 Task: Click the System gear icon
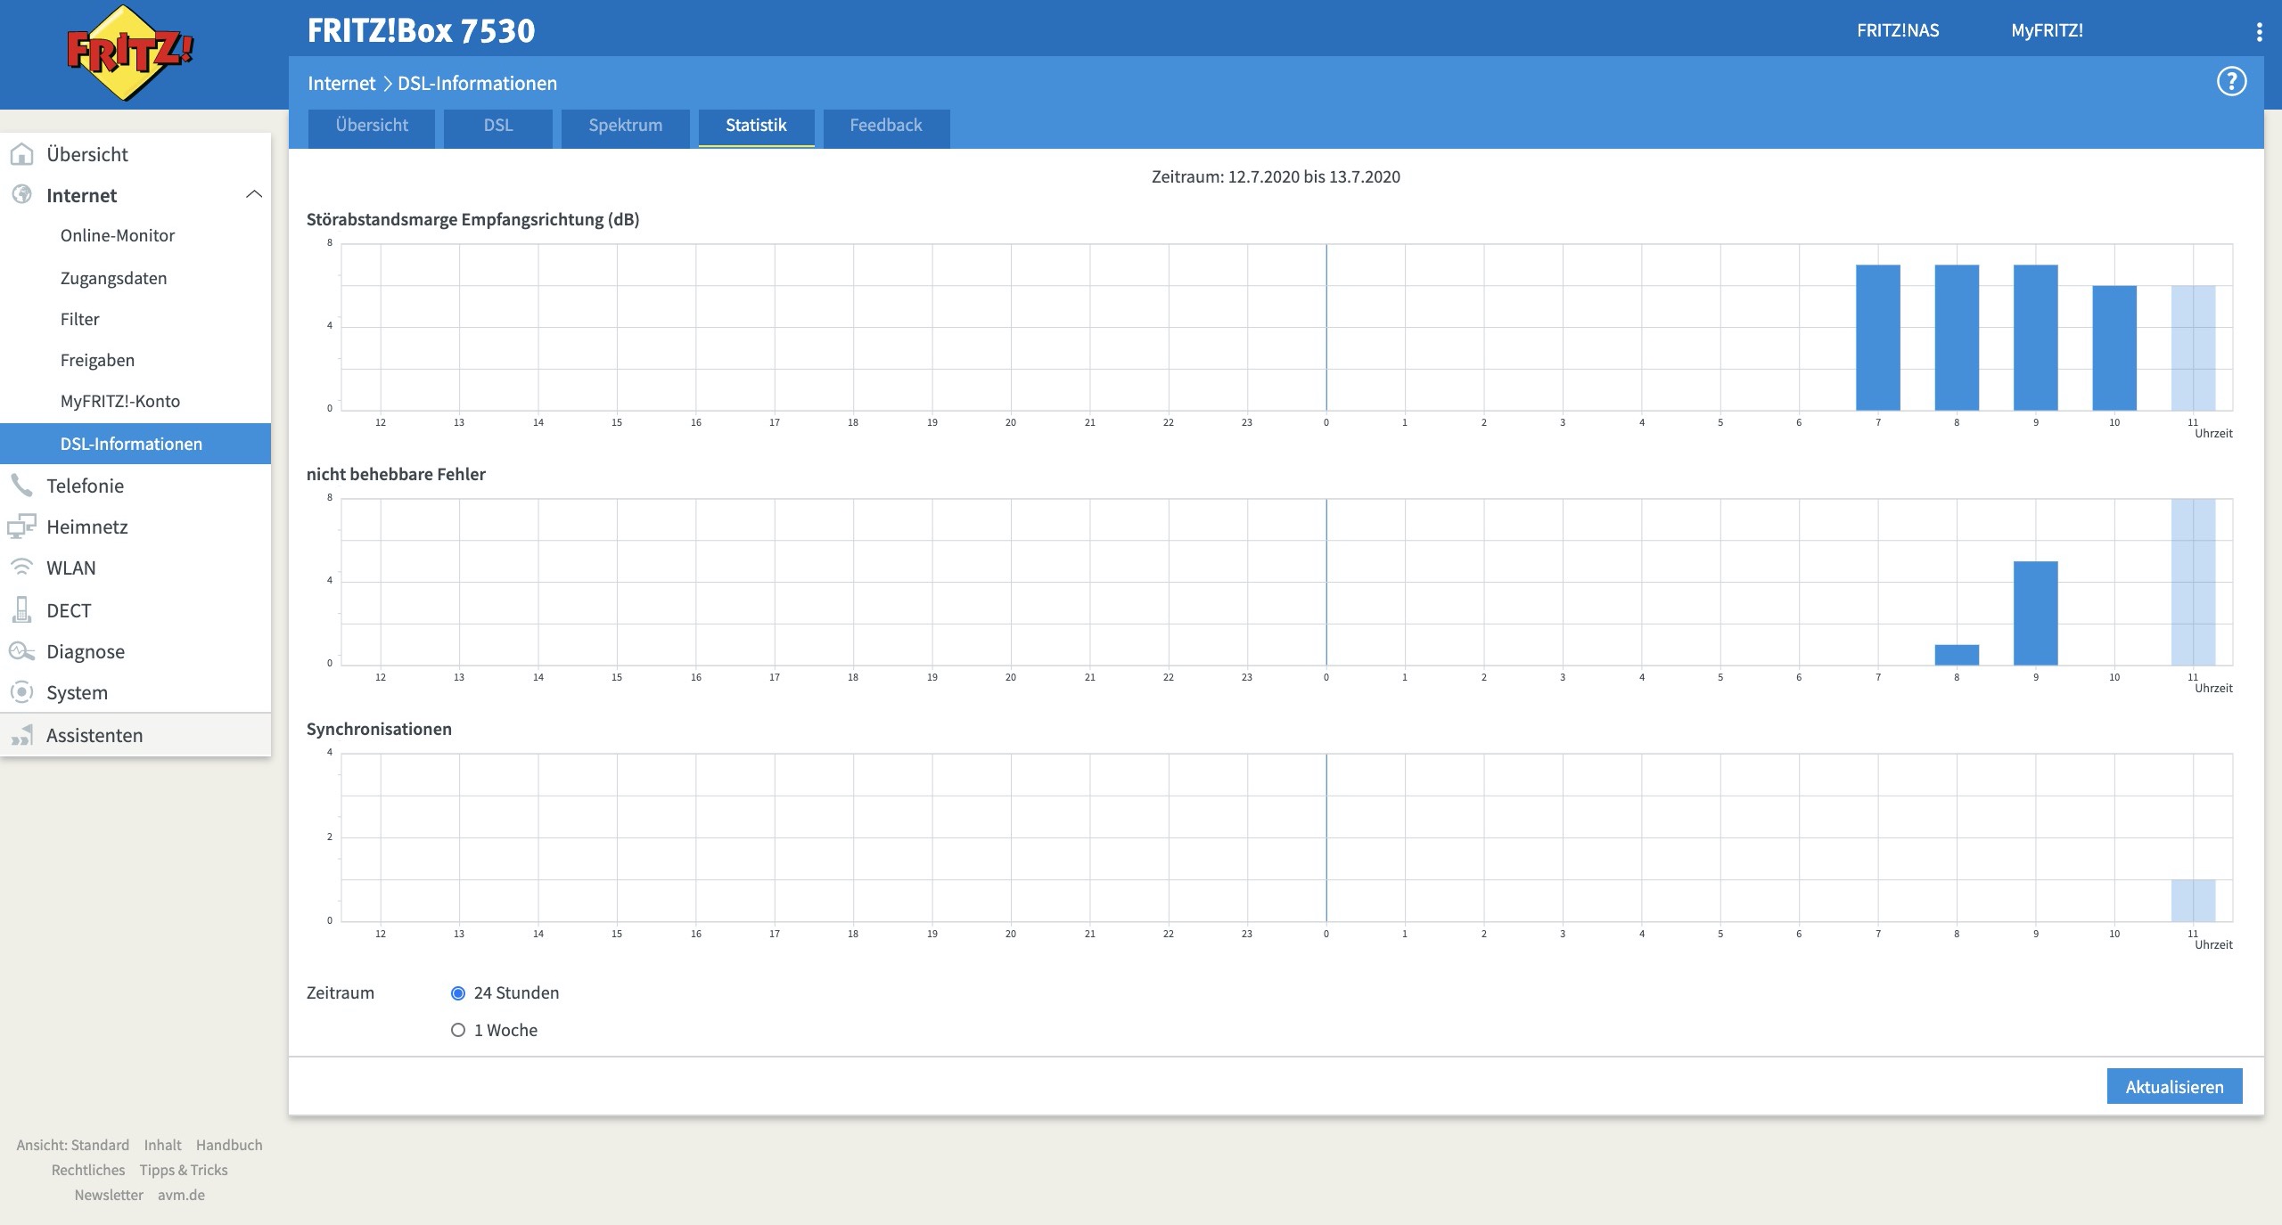point(21,692)
